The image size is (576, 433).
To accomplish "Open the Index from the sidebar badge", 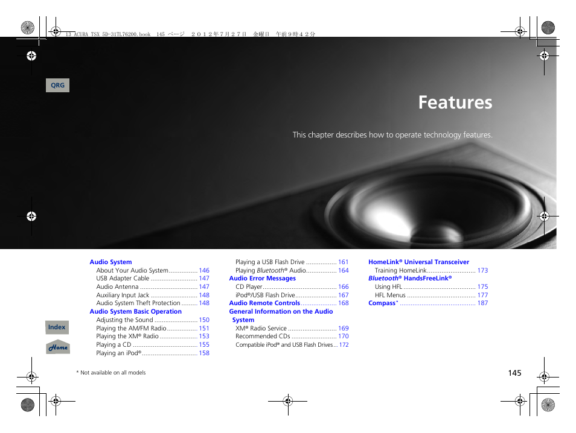I will point(57,327).
